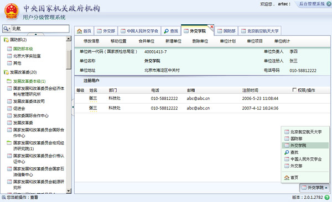Click 删除单位 toolbar action
This screenshot has height=202, width=332.
pyautogui.click(x=200, y=41)
